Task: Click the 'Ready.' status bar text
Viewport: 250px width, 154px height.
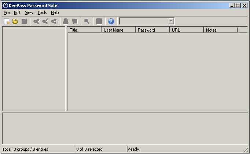Action: 134,149
